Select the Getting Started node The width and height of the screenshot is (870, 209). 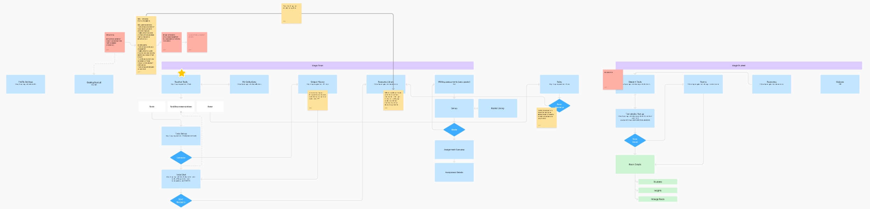94,84
